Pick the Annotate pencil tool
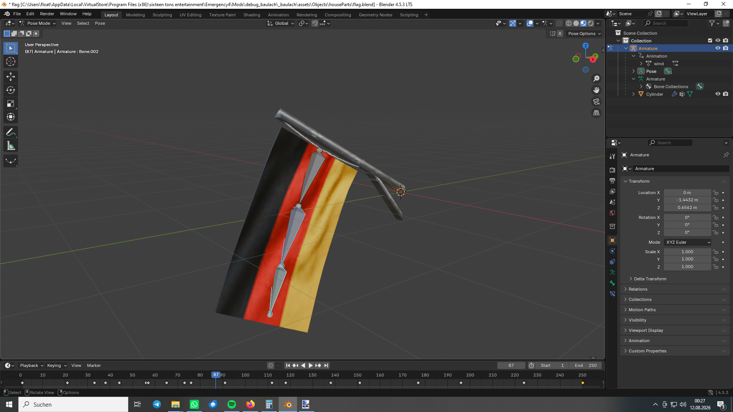 pos(11,132)
